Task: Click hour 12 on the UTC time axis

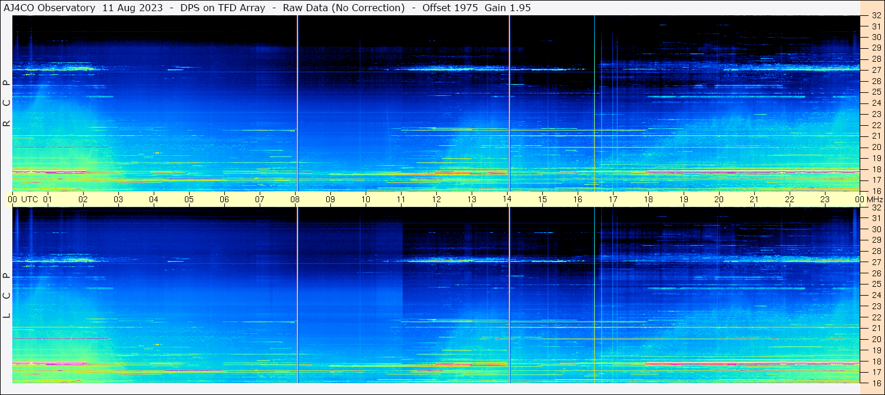Action: [436, 199]
